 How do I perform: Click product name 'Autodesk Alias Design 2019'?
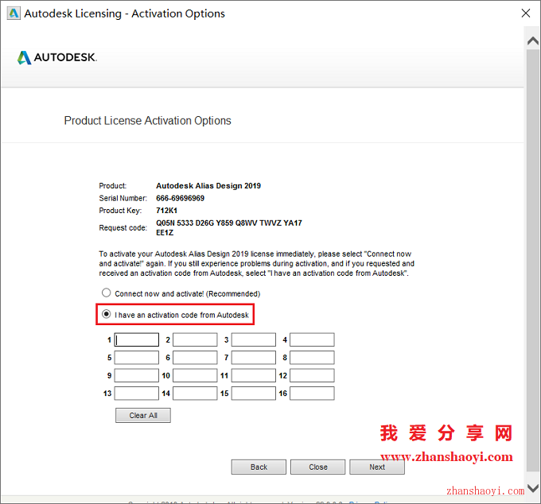click(208, 186)
